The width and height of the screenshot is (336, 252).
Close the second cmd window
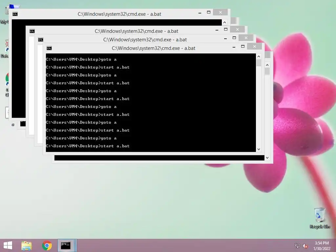click(246, 38)
